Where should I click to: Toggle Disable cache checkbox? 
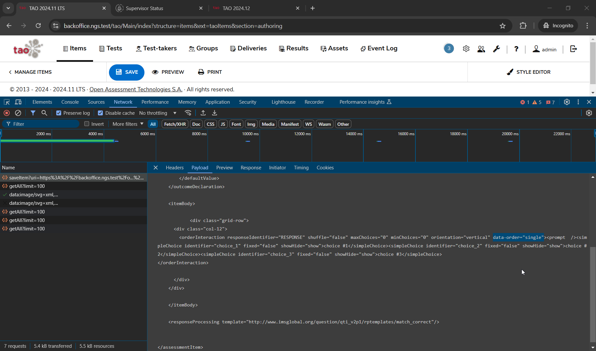point(100,113)
